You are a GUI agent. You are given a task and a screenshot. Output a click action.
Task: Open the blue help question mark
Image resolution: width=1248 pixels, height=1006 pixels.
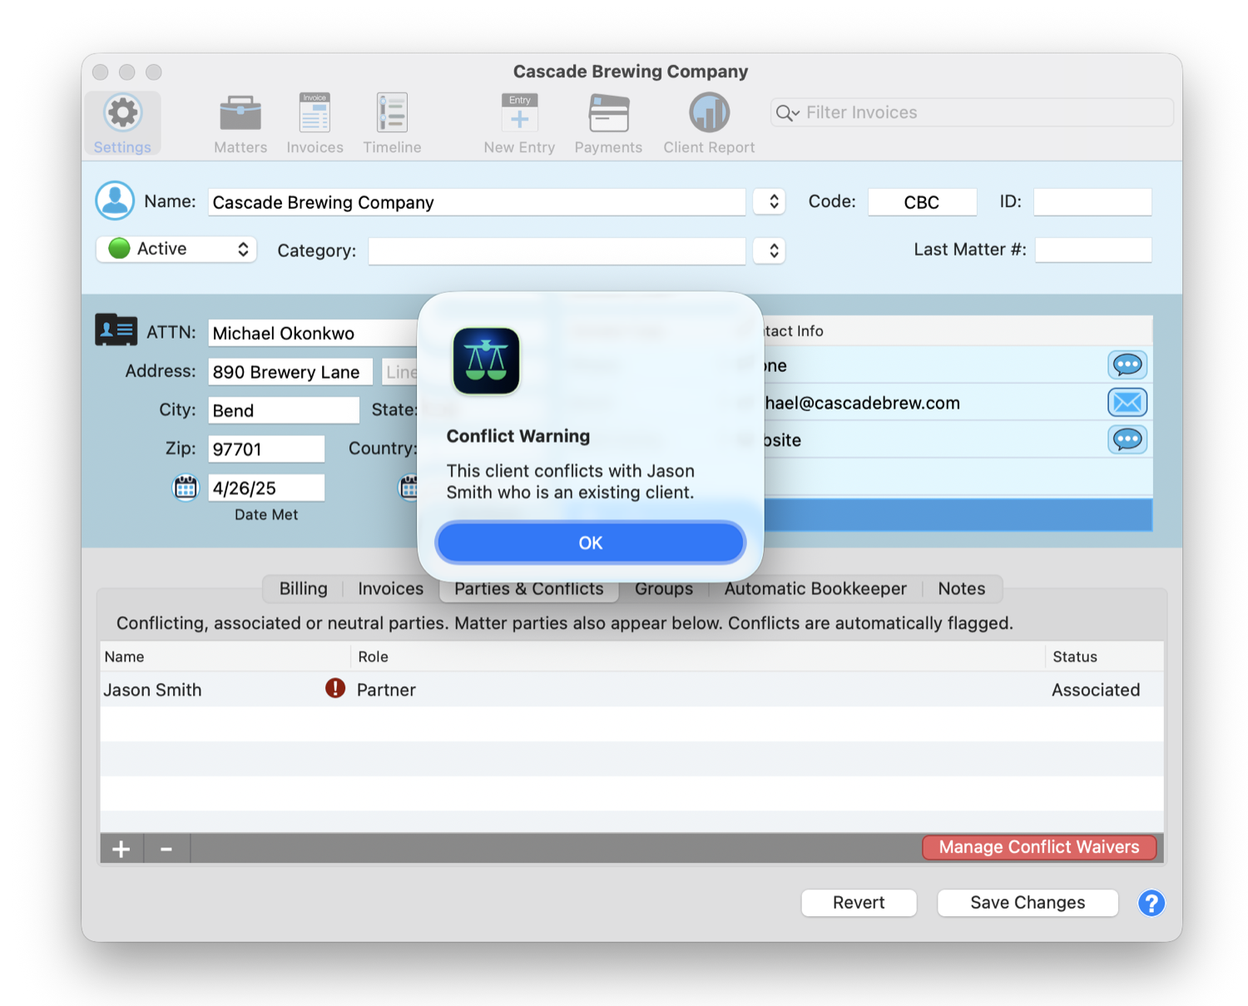coord(1151,903)
